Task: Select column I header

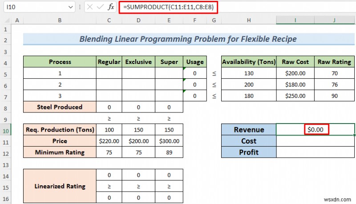Action: (295, 20)
